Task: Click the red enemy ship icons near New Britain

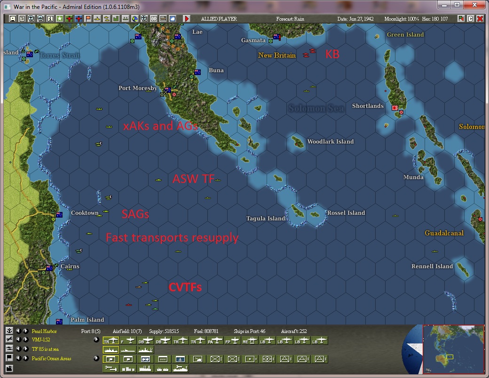Action: [309, 53]
